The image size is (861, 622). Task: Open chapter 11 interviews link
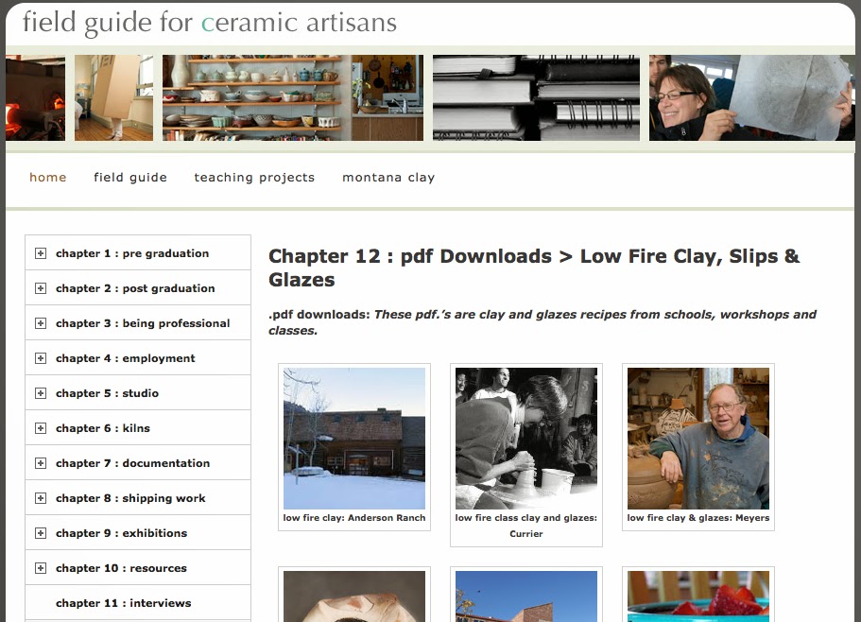(x=124, y=603)
